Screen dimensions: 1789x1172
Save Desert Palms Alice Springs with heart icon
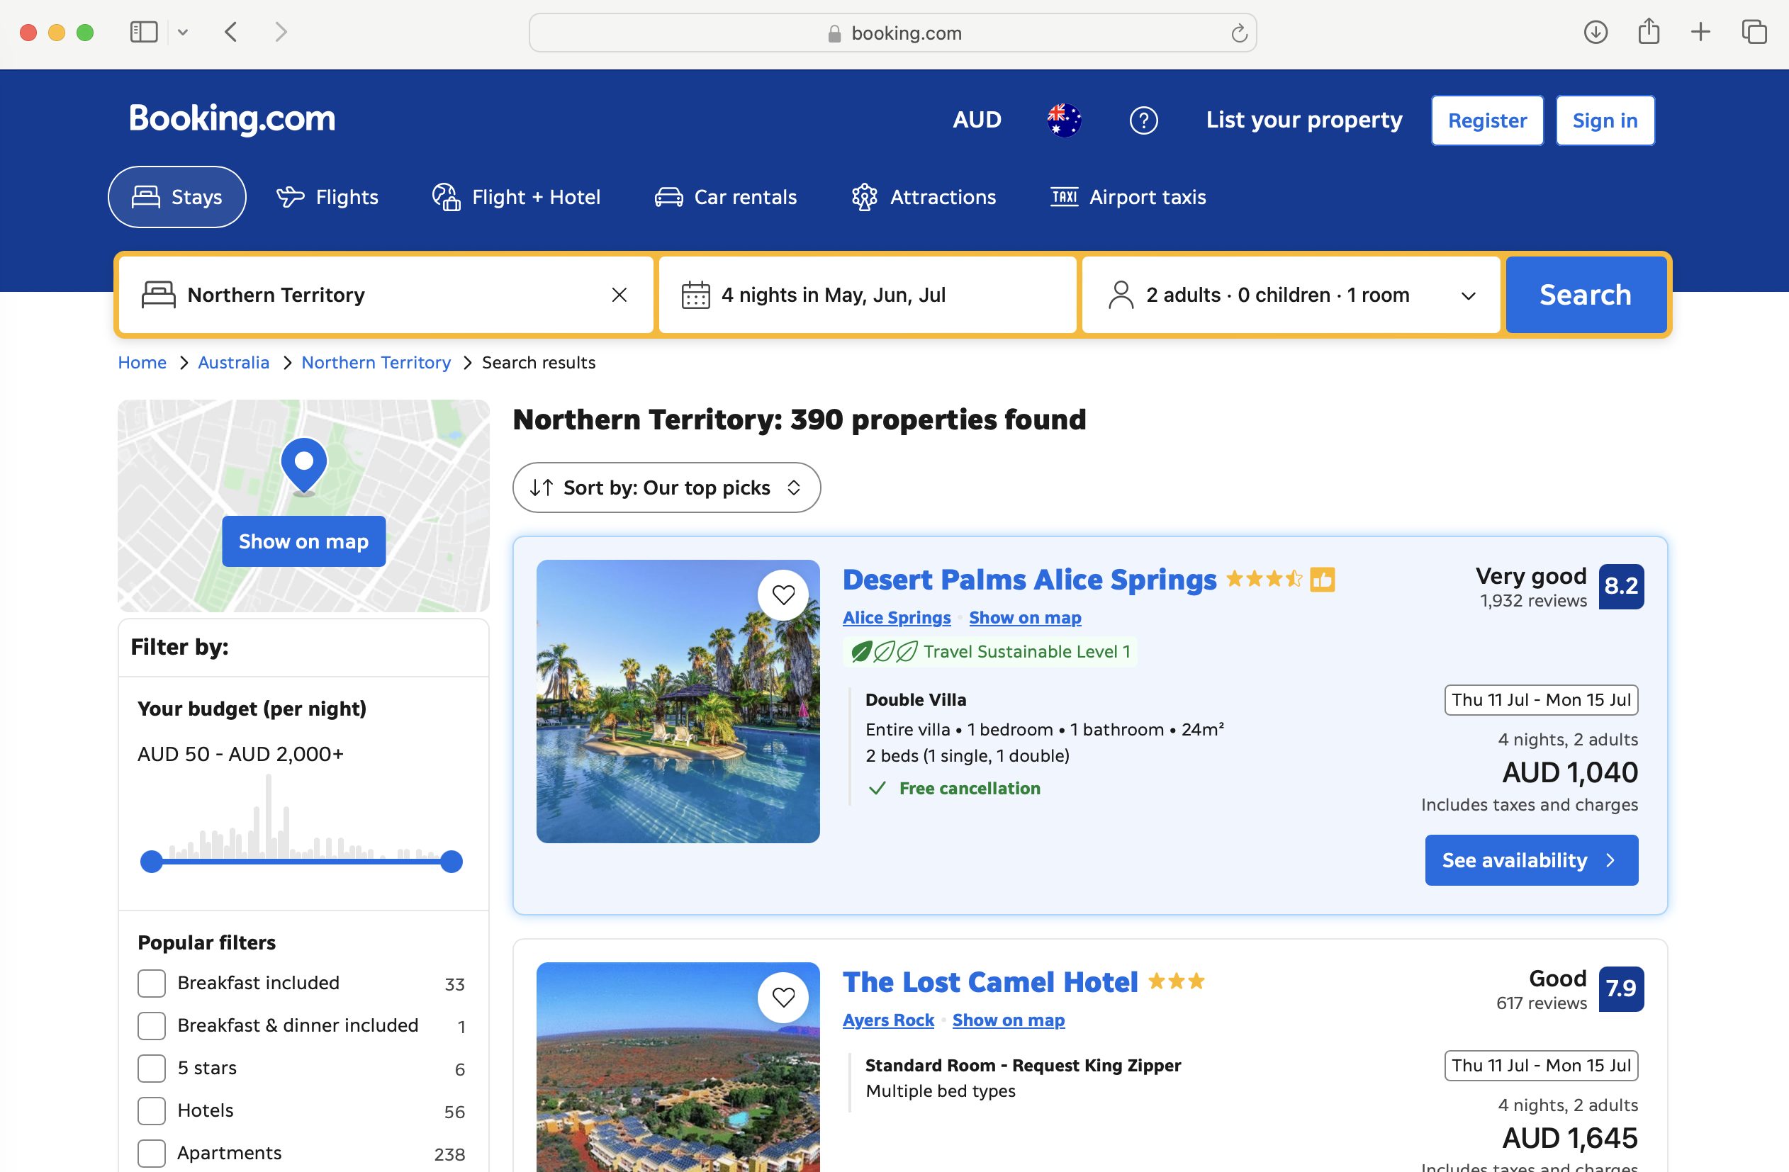(x=783, y=595)
